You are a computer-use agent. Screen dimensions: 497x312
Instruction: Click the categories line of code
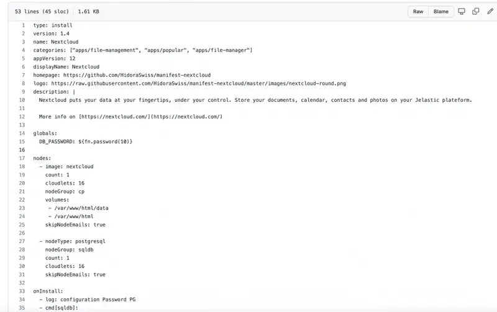tap(142, 50)
